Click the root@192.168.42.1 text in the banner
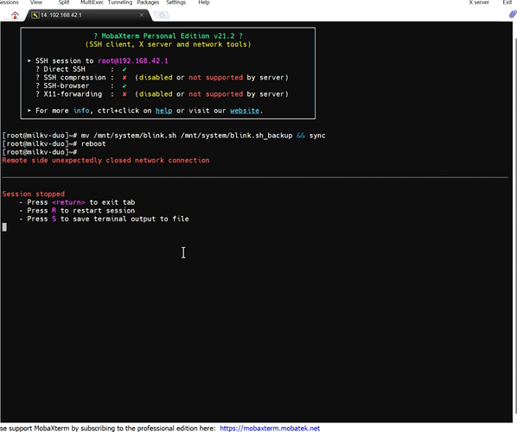The height and width of the screenshot is (432, 517). coord(133,61)
